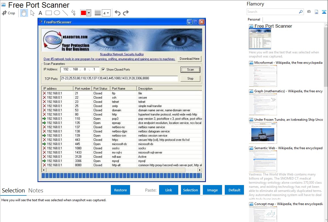
Task: Sort by the Description column header
Action: tap(169, 88)
